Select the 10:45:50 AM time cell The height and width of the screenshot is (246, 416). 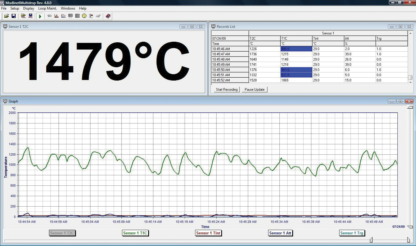230,70
